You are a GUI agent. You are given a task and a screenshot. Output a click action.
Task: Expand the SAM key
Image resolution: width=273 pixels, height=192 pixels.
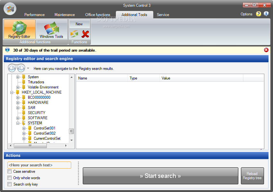(18, 108)
